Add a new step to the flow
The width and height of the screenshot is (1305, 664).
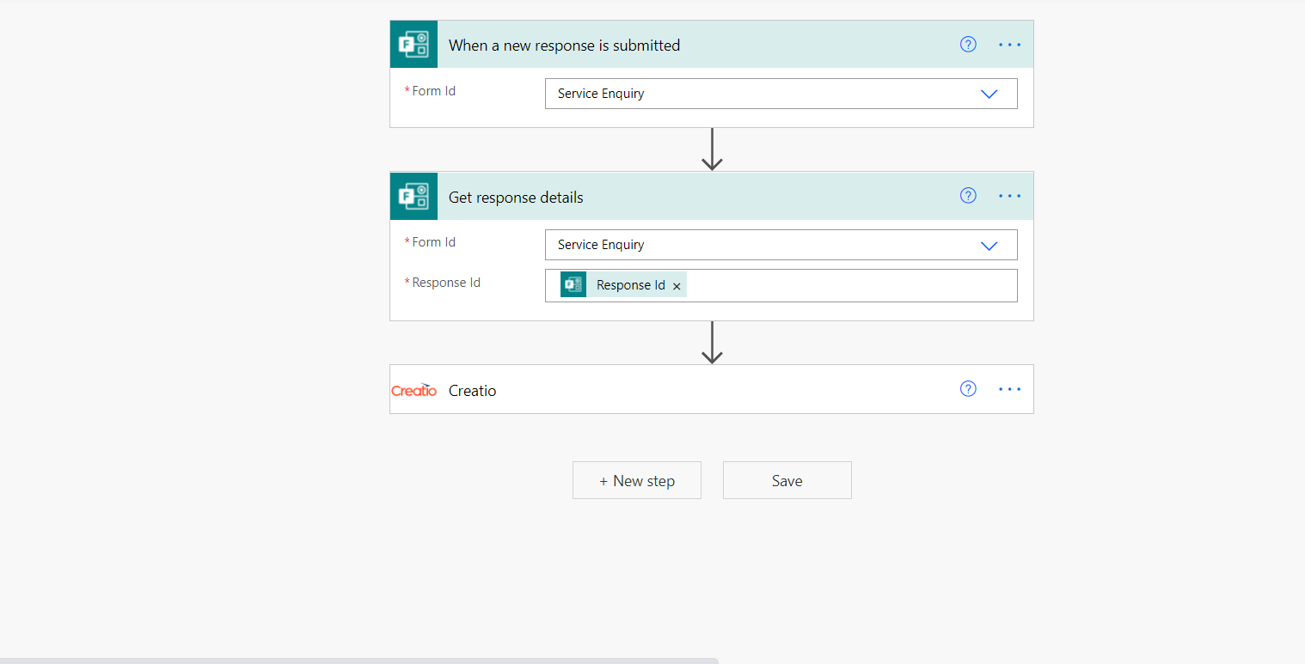click(637, 480)
